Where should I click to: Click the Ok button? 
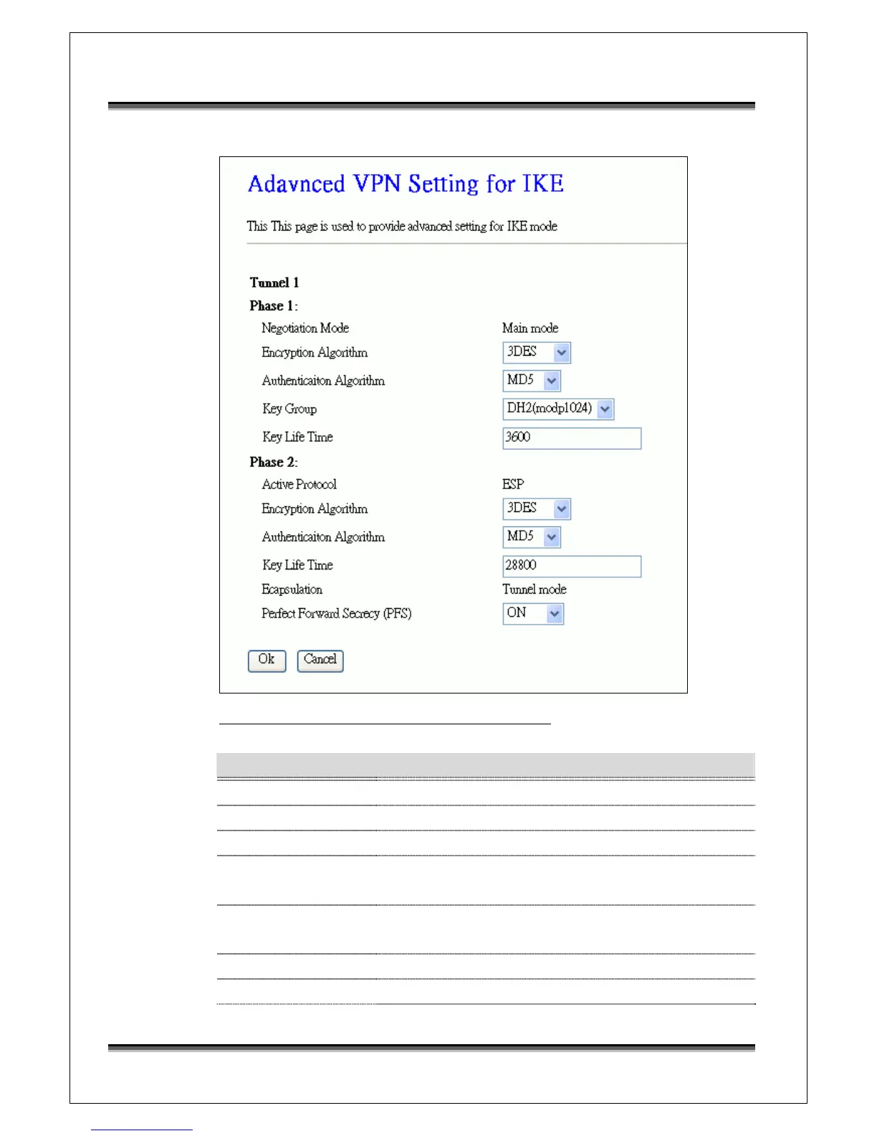click(267, 661)
